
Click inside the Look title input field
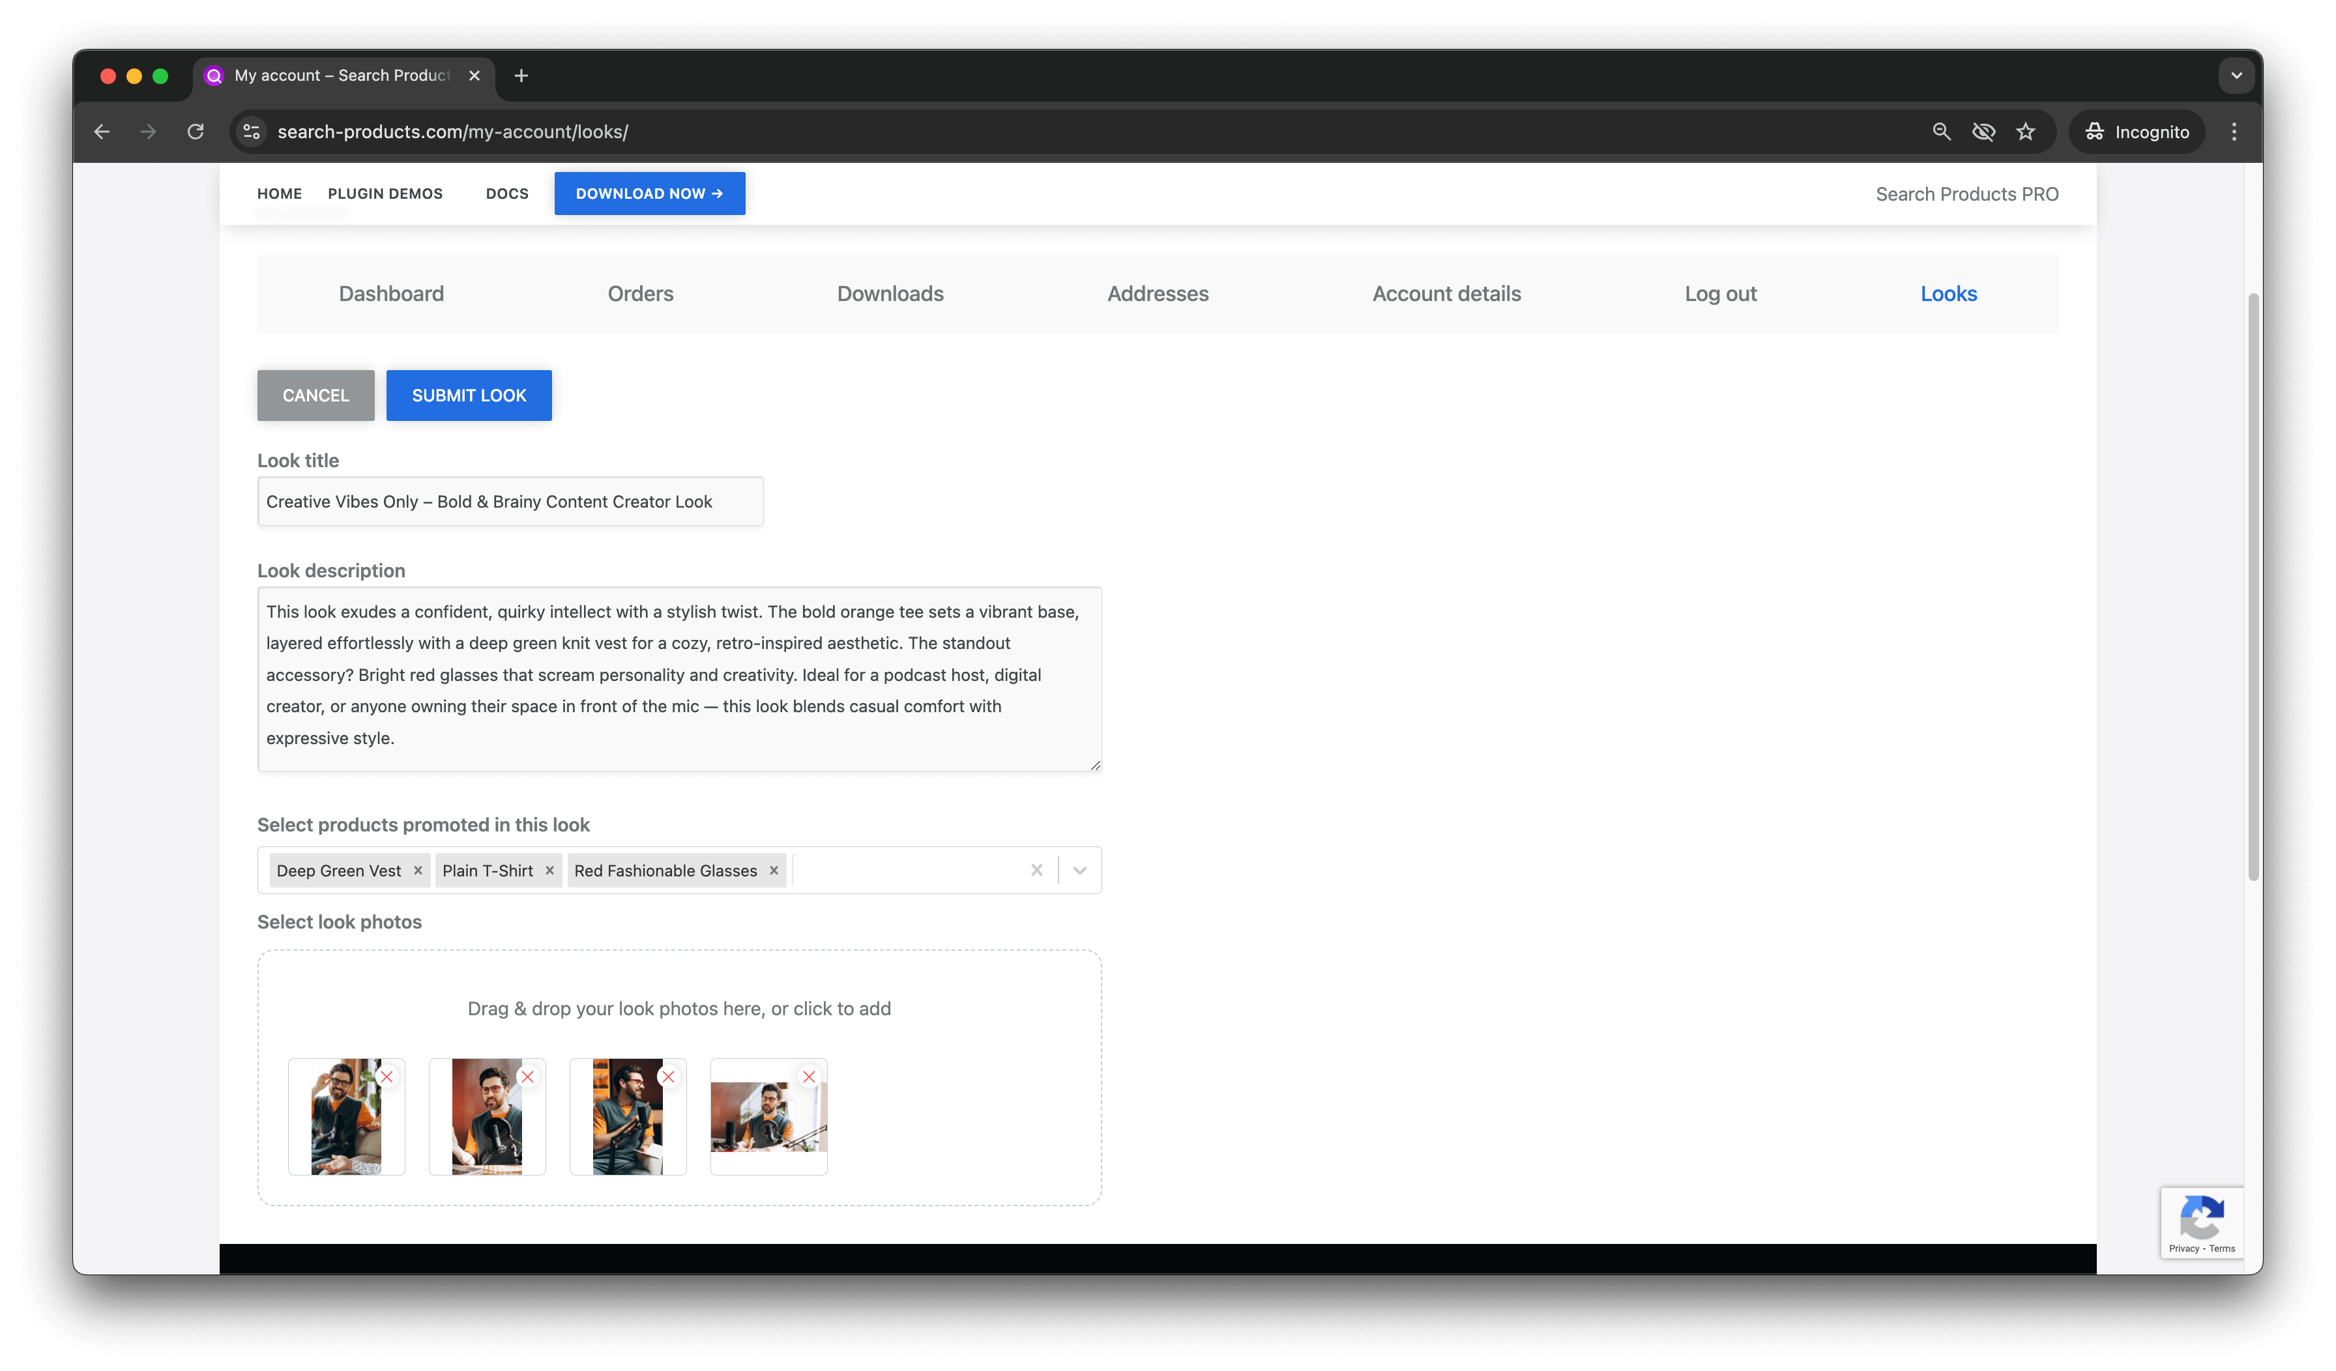(x=510, y=502)
